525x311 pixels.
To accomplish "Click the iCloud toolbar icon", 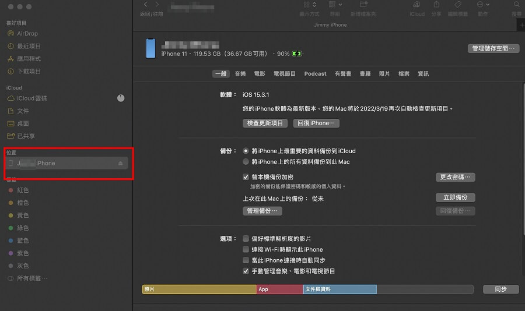I will click(x=417, y=5).
